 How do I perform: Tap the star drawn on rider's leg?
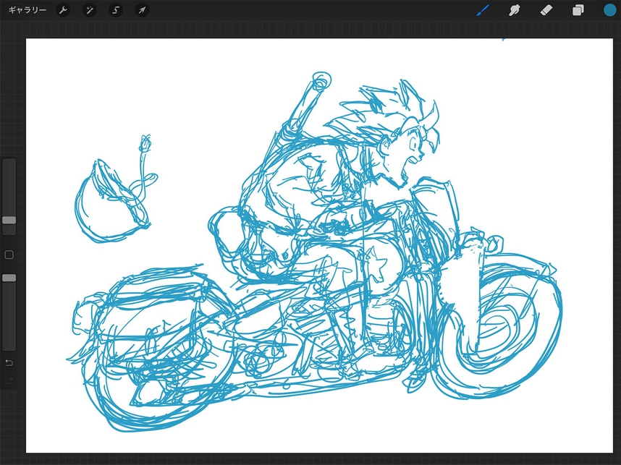click(x=376, y=264)
